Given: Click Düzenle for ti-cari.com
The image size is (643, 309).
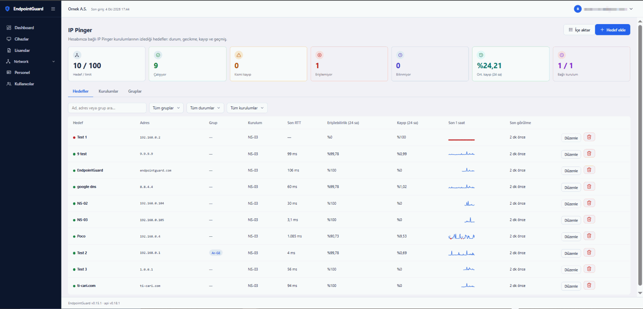Looking at the screenshot, I should pos(571,286).
